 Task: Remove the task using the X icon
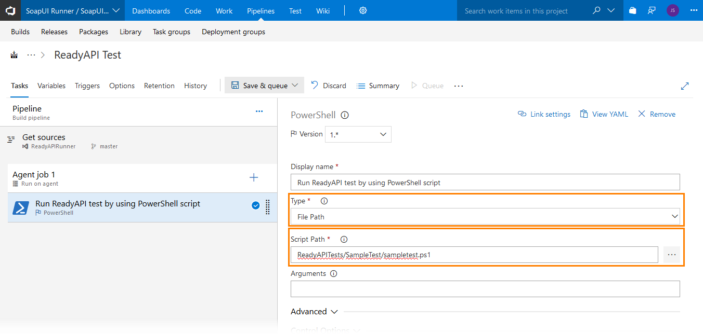(x=642, y=114)
